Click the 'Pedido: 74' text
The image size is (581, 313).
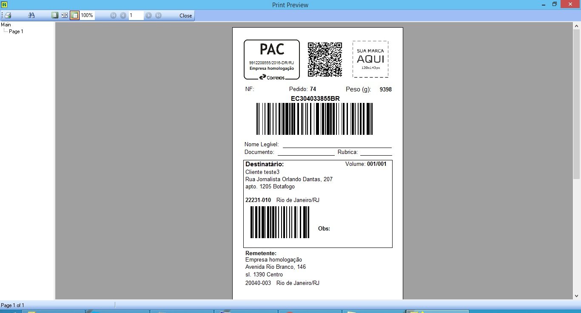[x=302, y=89]
